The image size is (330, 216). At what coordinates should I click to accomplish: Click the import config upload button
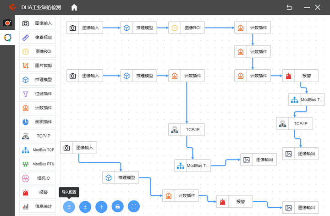69,207
